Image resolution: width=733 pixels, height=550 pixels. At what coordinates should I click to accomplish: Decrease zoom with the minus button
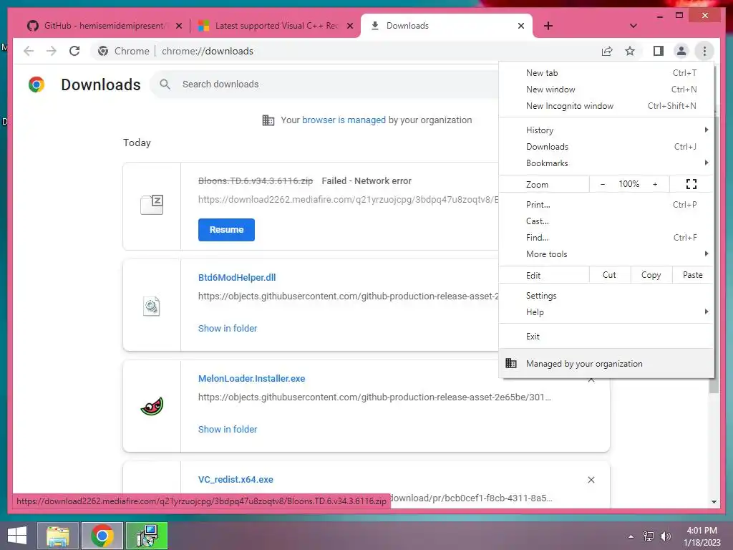click(x=603, y=184)
